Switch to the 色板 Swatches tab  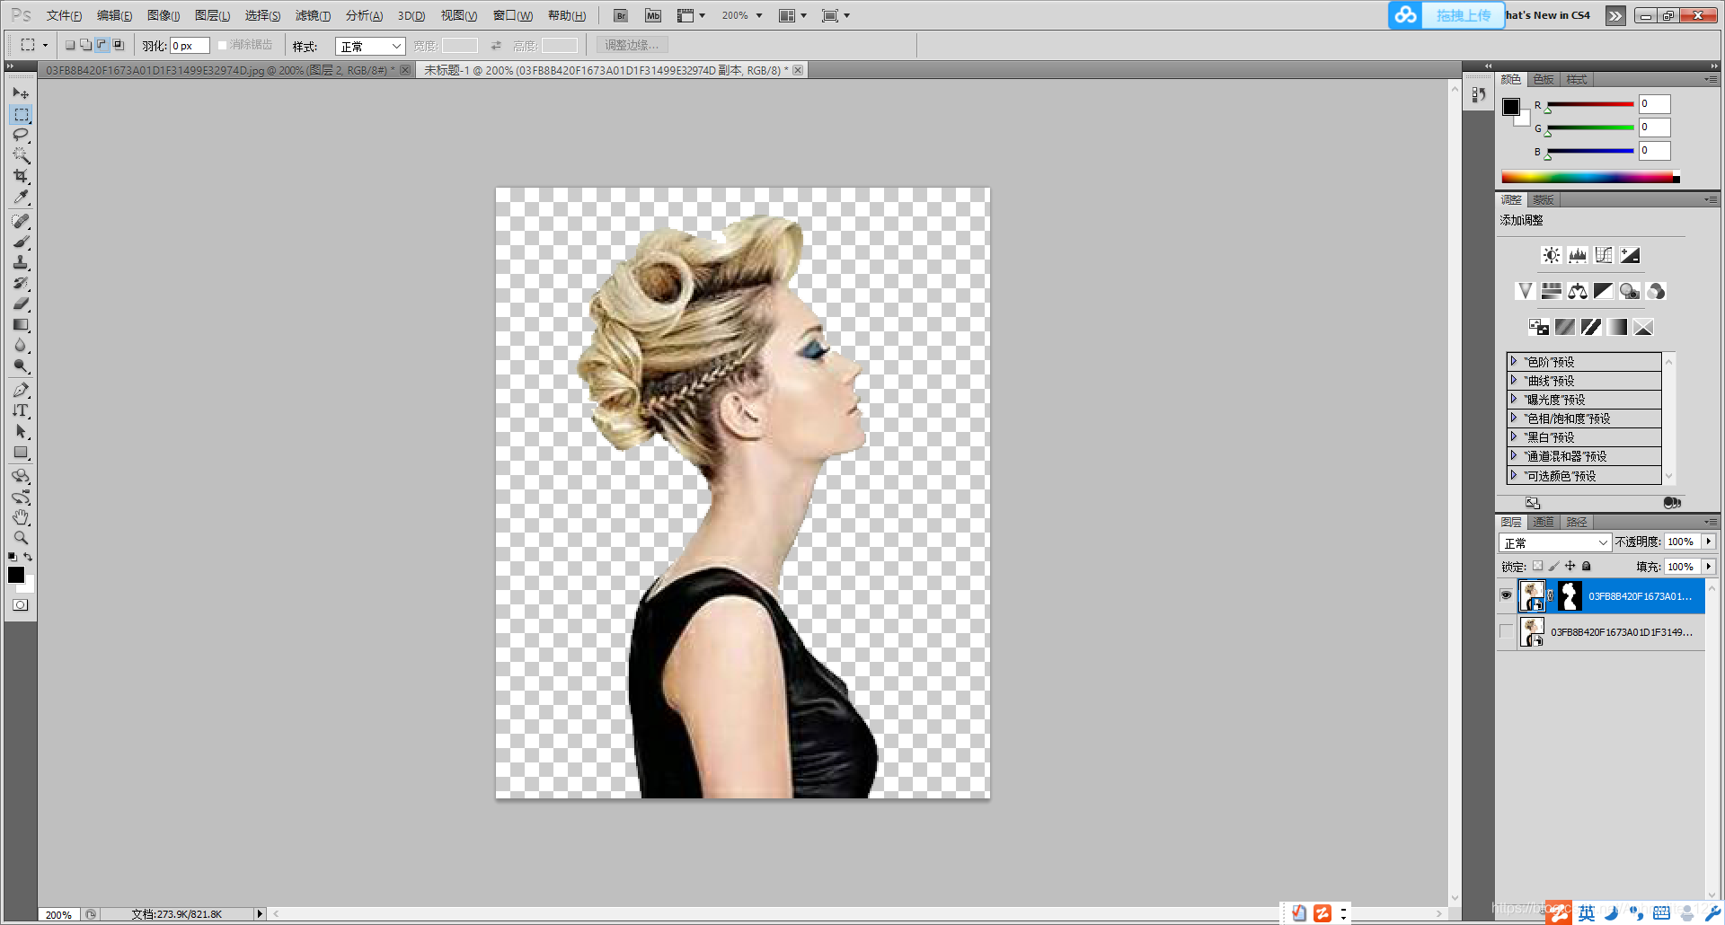click(x=1544, y=79)
